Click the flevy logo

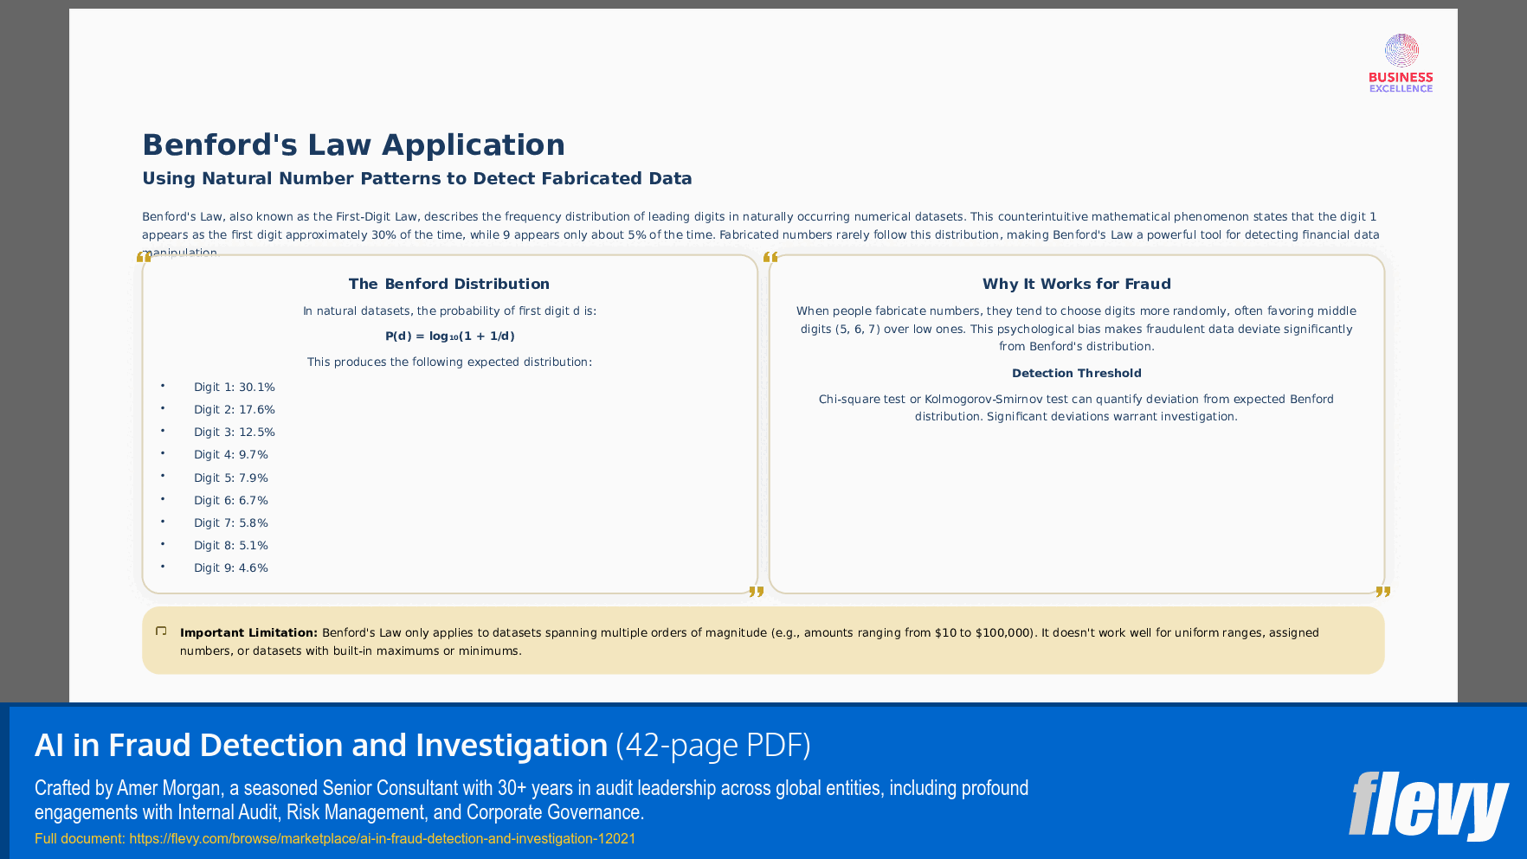(x=1428, y=805)
